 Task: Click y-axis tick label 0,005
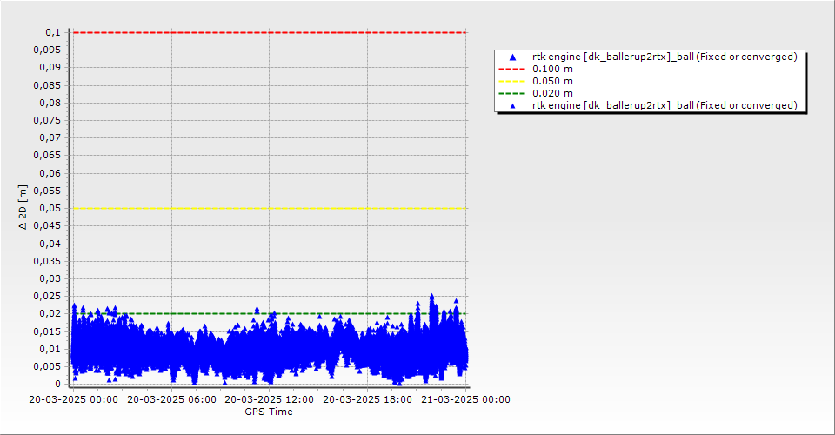47,367
